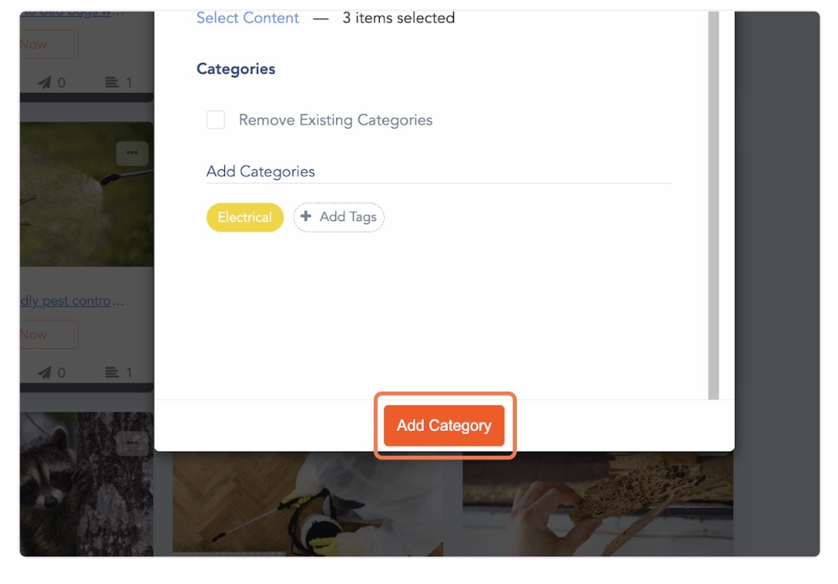
Task: Open the Select Content link
Action: coord(248,18)
